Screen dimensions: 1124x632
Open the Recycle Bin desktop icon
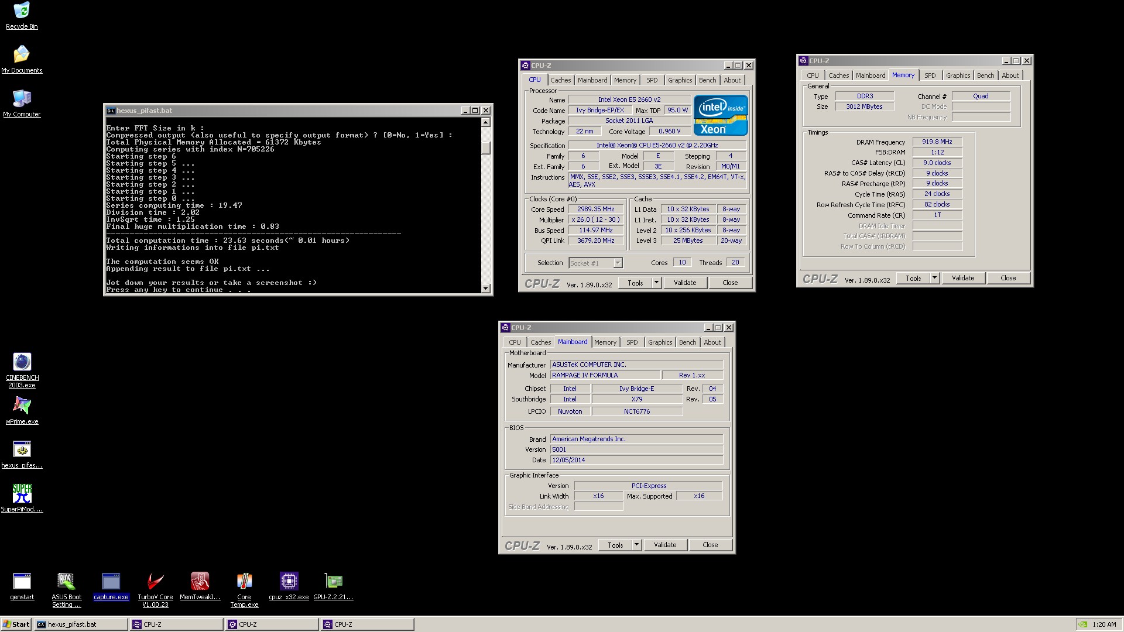tap(22, 15)
